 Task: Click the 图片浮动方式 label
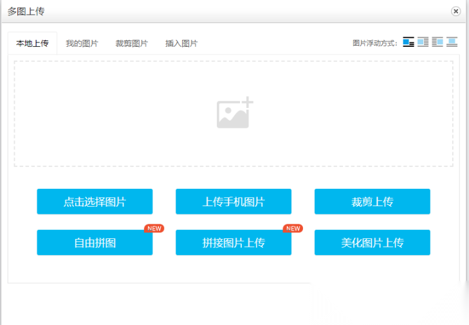[x=375, y=44]
